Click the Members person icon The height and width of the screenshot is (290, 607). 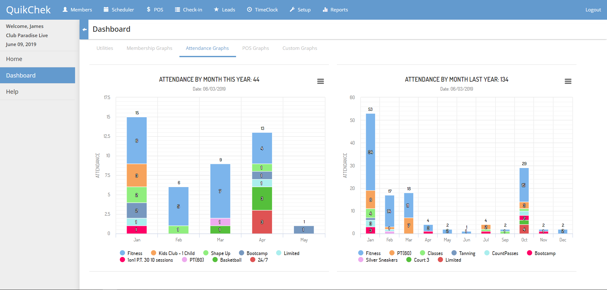coord(65,10)
